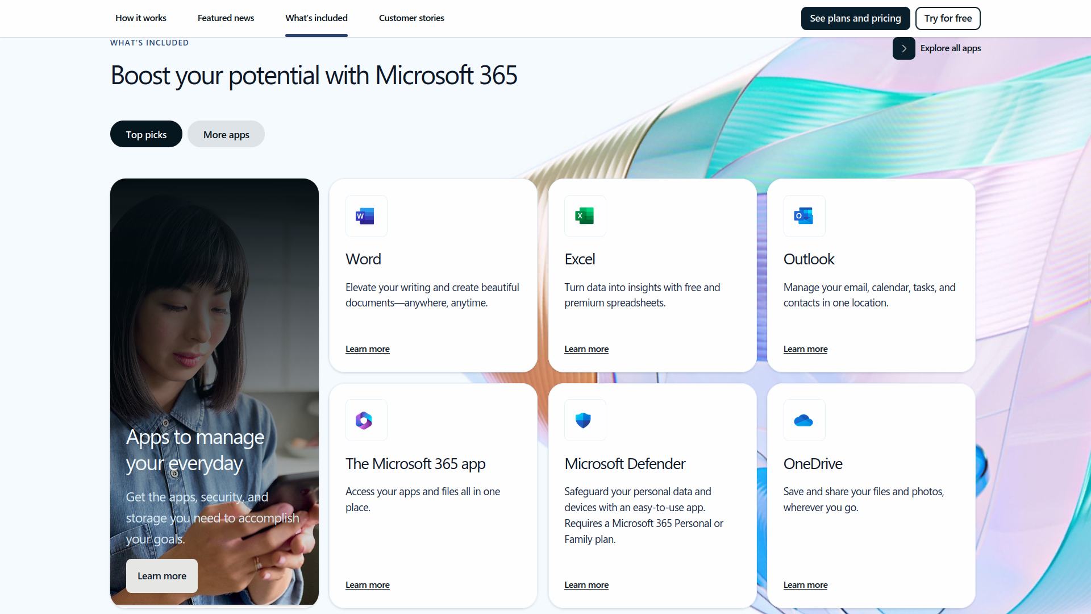The image size is (1091, 614).
Task: Click the Get the apps, security, and storage text
Action: click(x=213, y=518)
